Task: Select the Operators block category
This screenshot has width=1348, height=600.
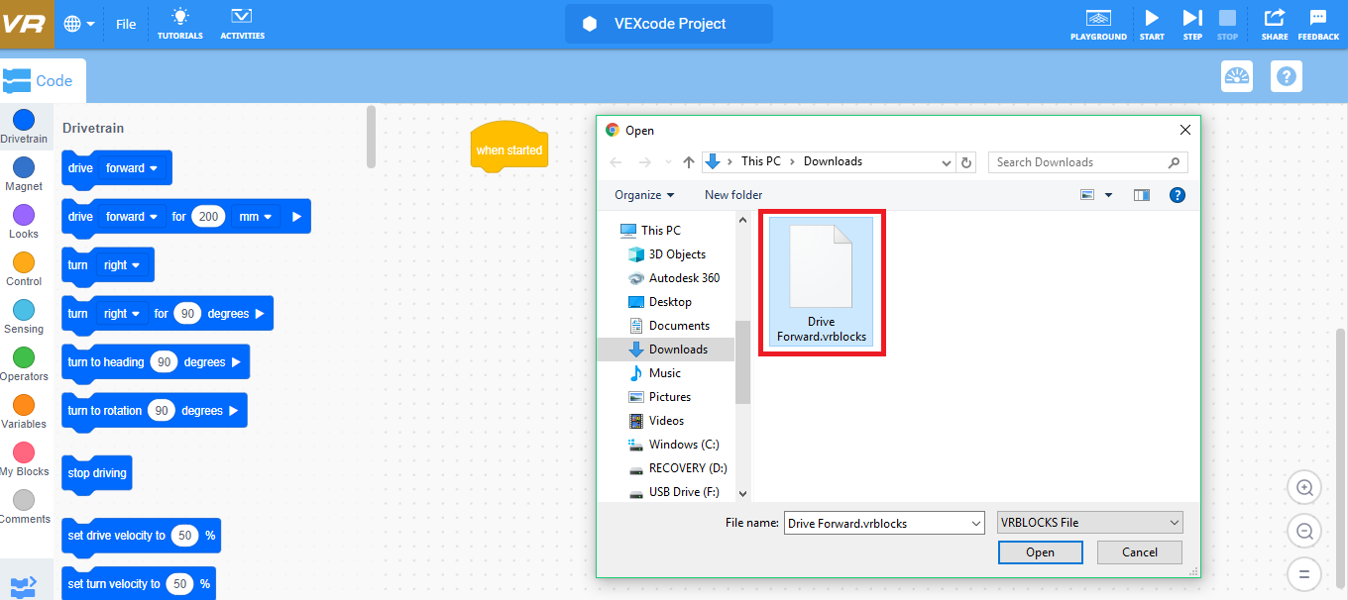Action: pos(24,365)
